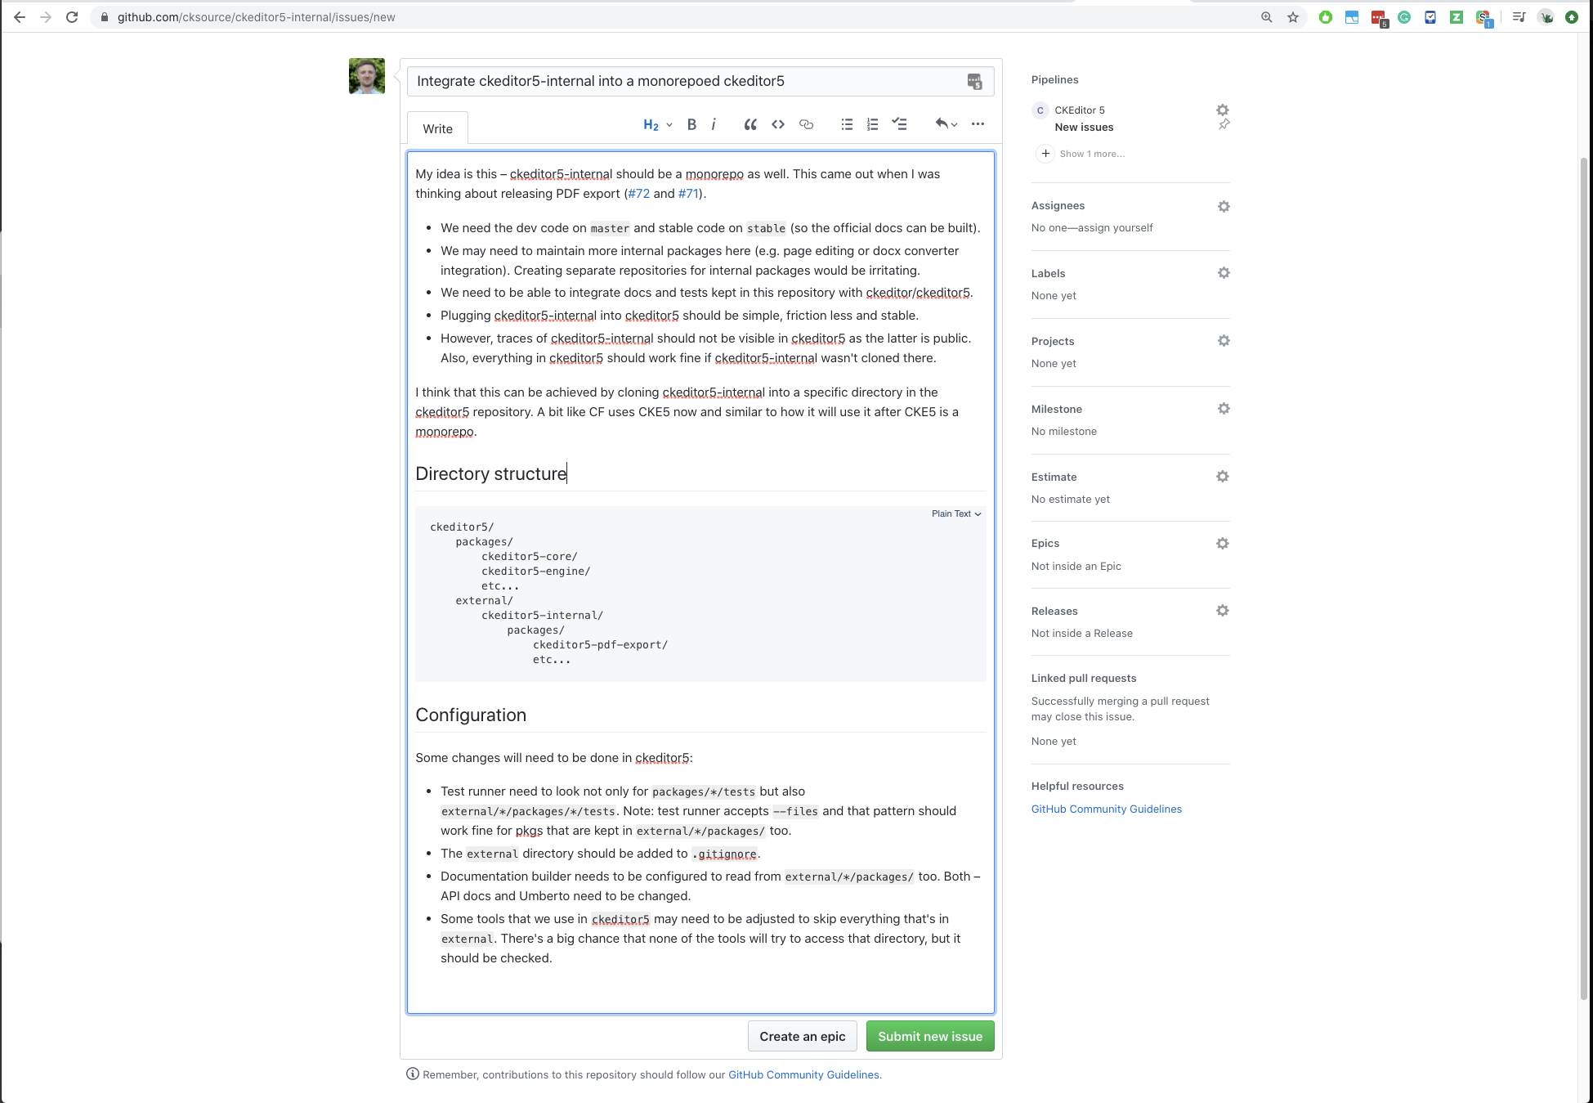This screenshot has height=1103, width=1593.
Task: Open the Labels settings gear
Action: pyautogui.click(x=1224, y=272)
